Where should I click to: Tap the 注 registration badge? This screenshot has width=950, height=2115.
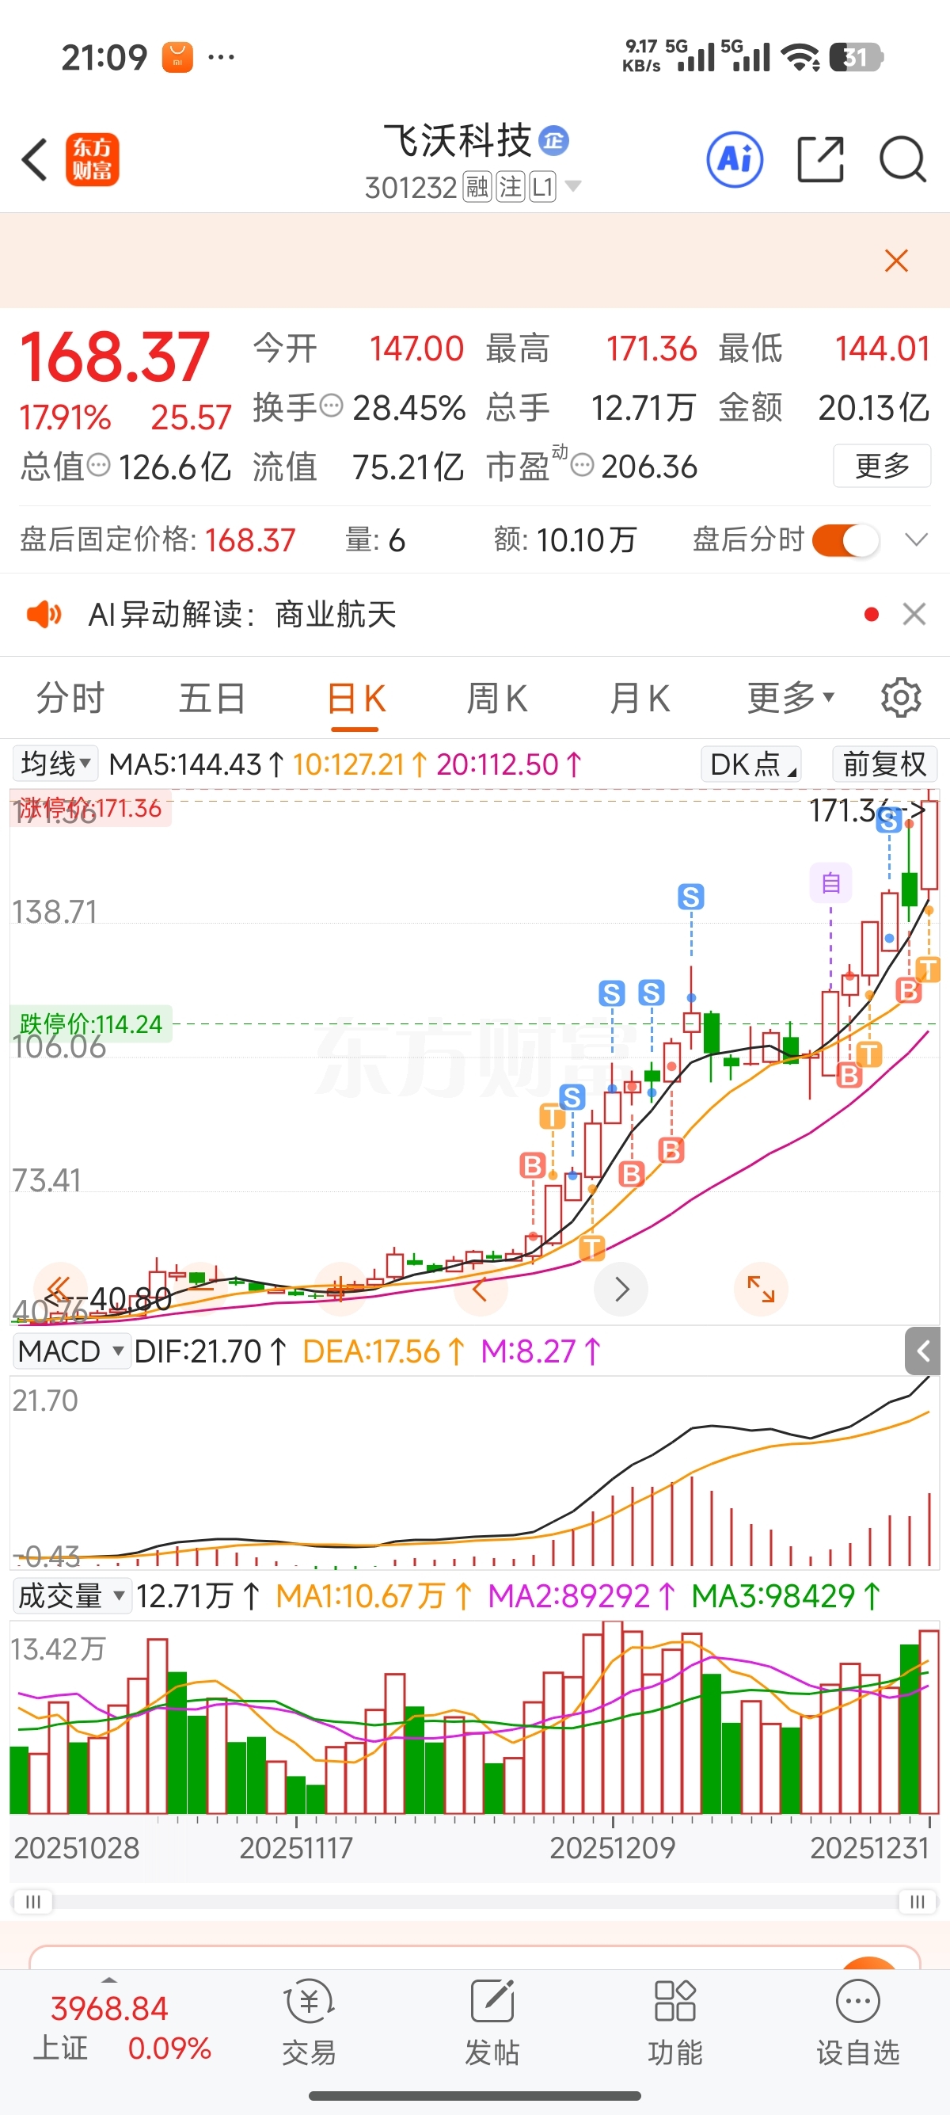click(x=511, y=186)
